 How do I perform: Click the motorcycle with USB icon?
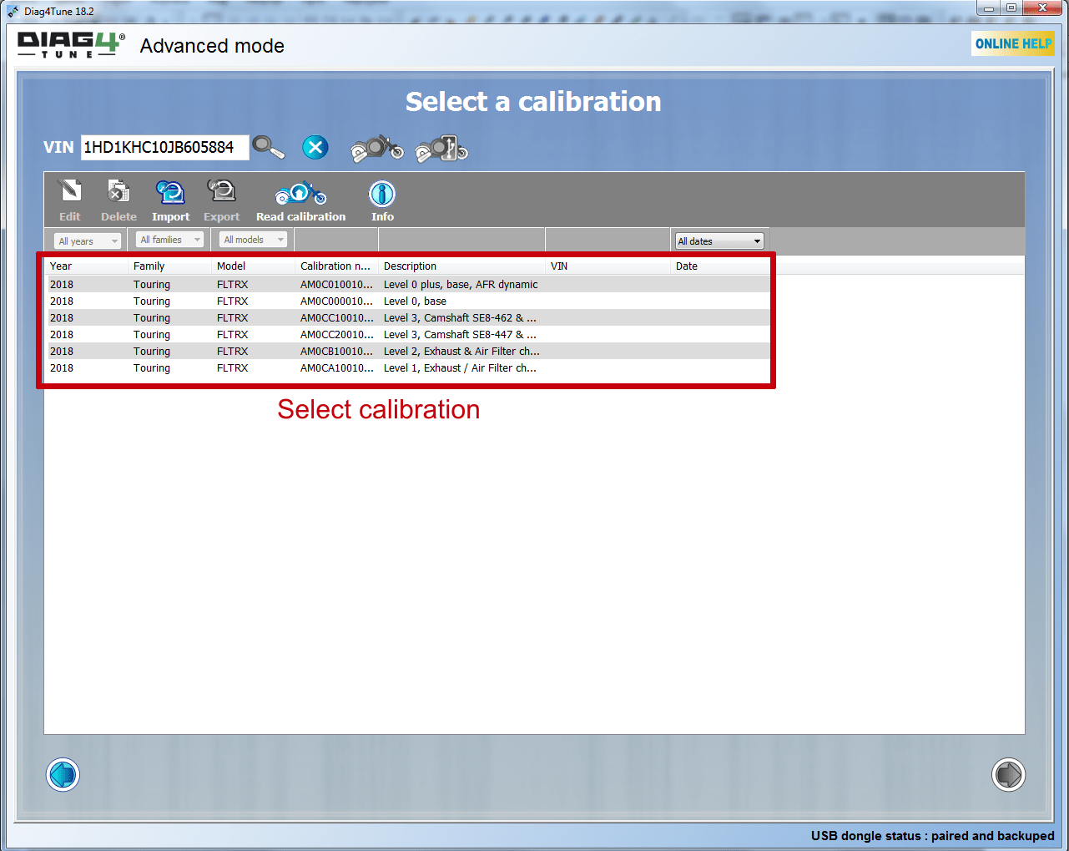(x=441, y=149)
